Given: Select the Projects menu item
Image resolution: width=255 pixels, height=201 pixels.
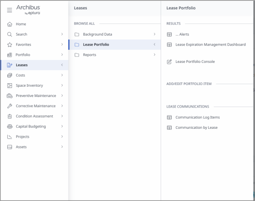Looking at the screenshot, I should [x=23, y=137].
